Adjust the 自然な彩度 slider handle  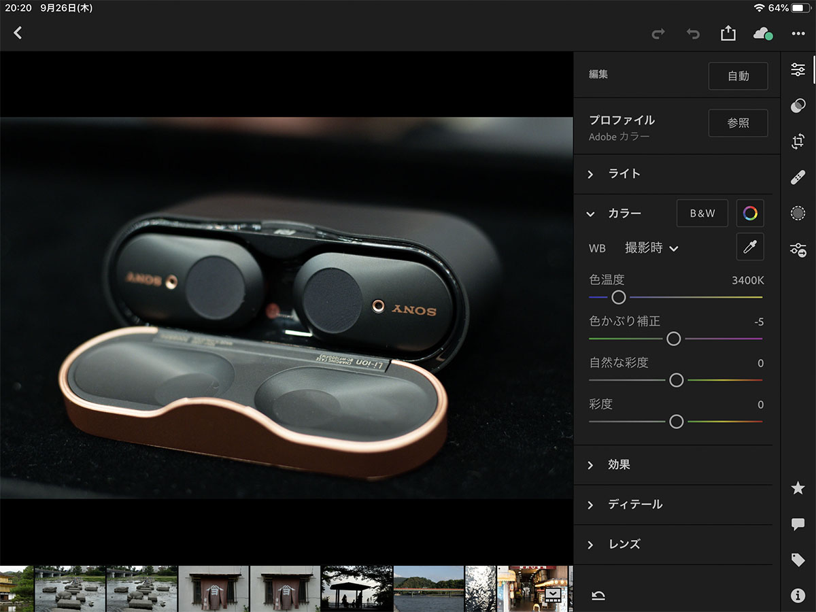676,380
